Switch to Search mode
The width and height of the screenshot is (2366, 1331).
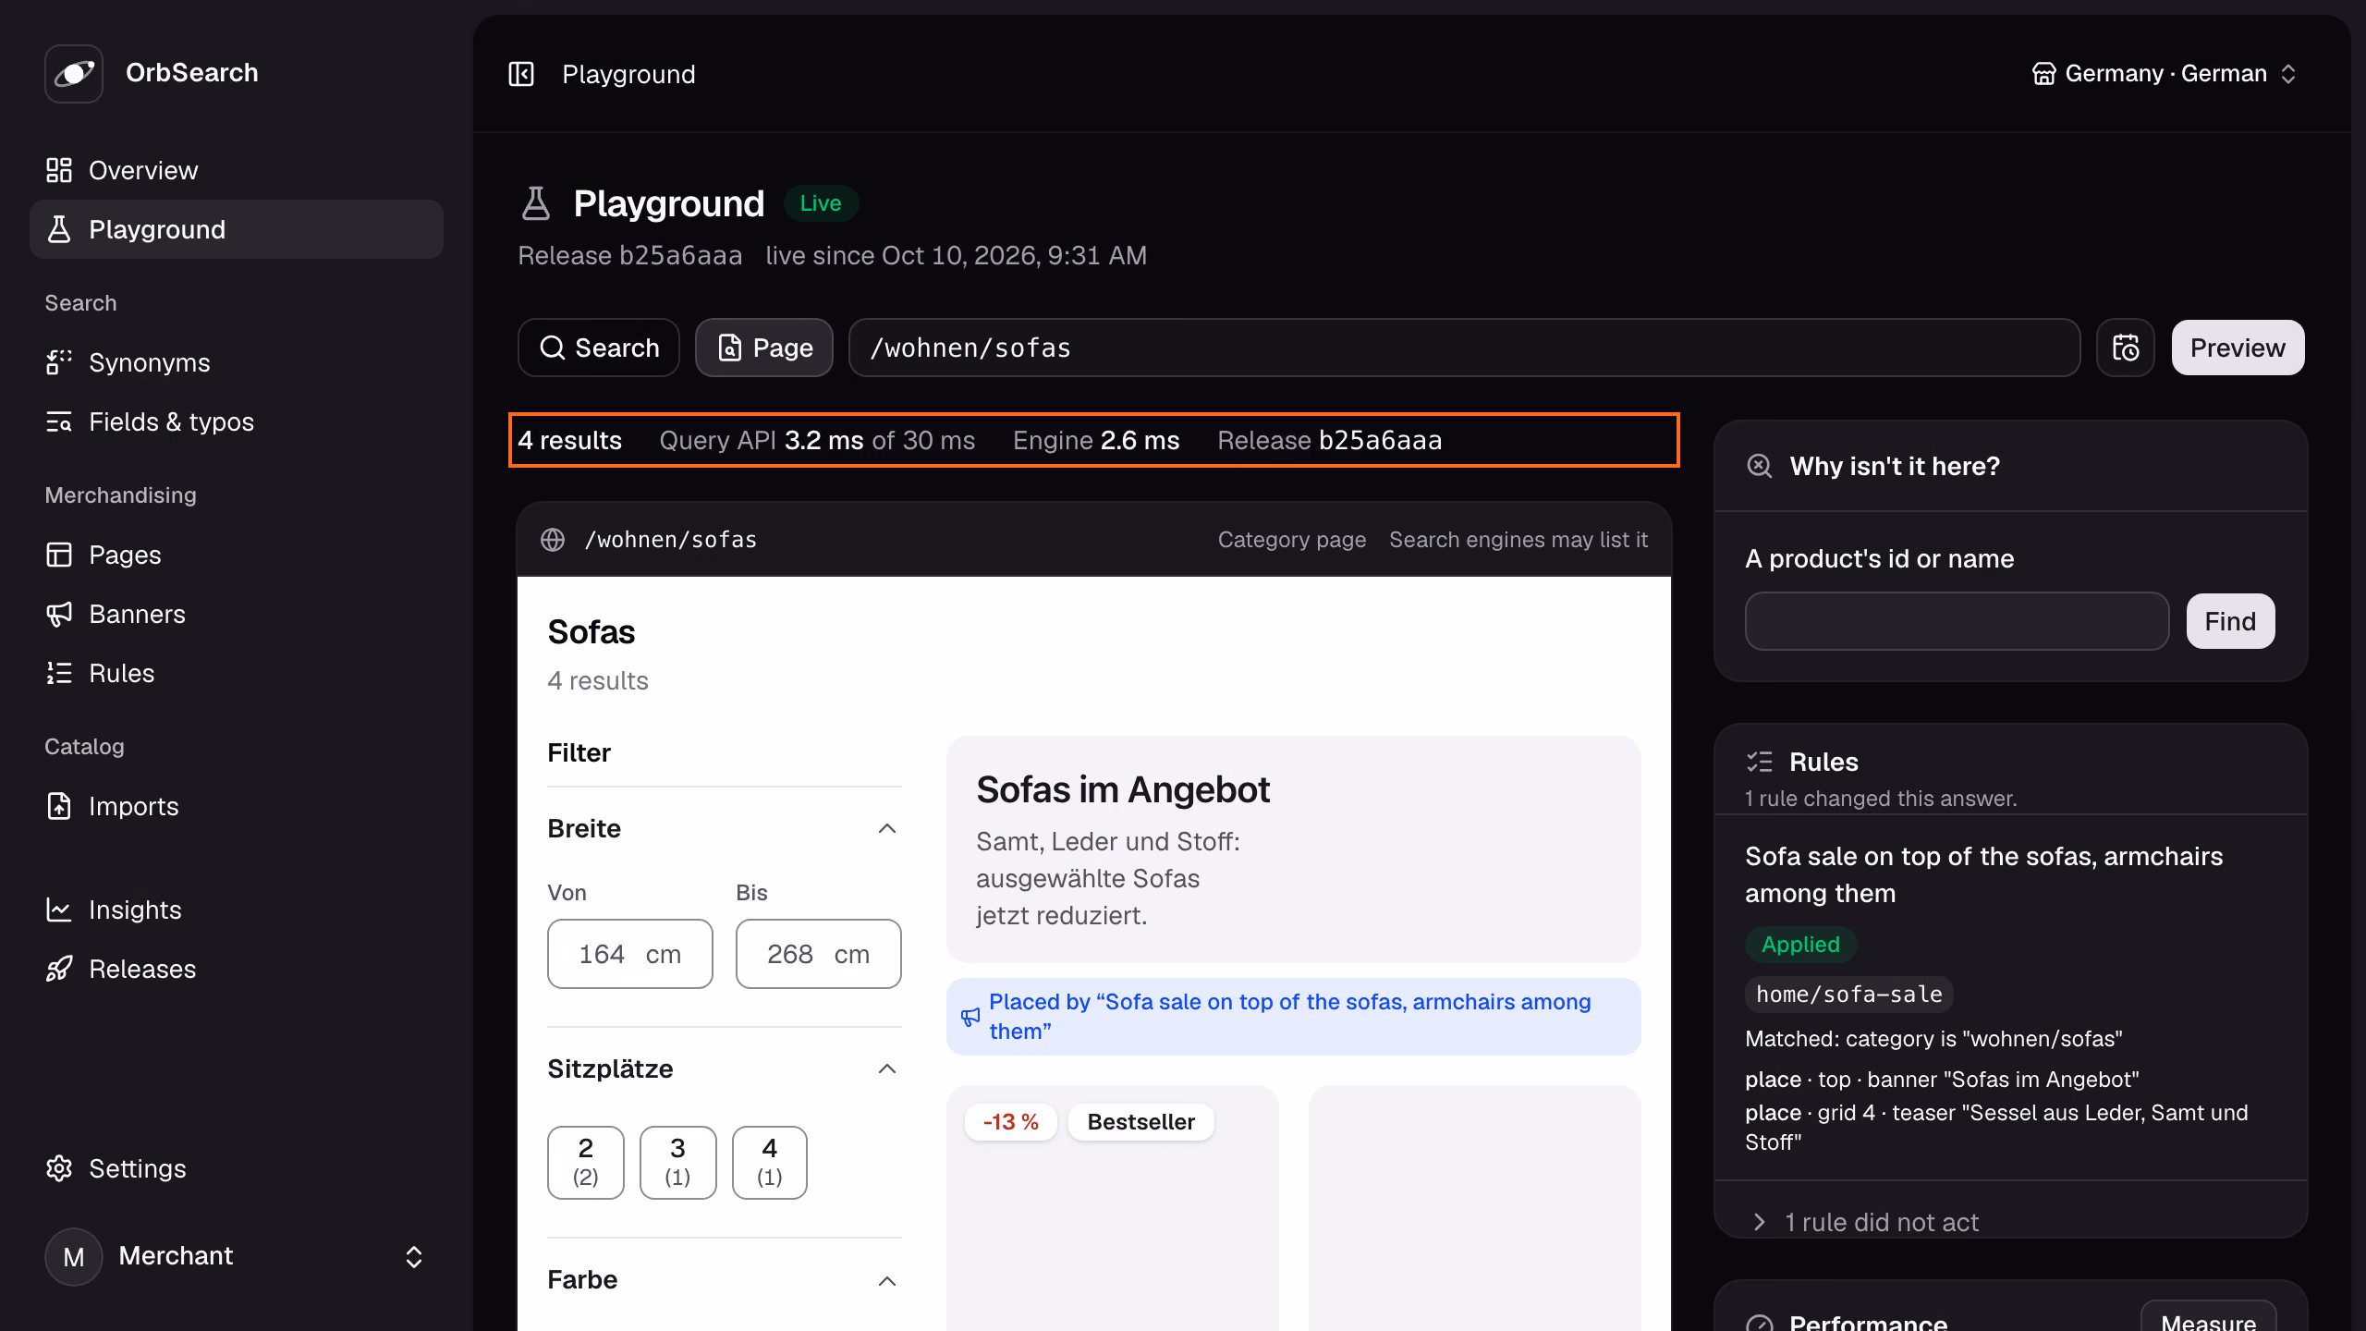coord(599,348)
